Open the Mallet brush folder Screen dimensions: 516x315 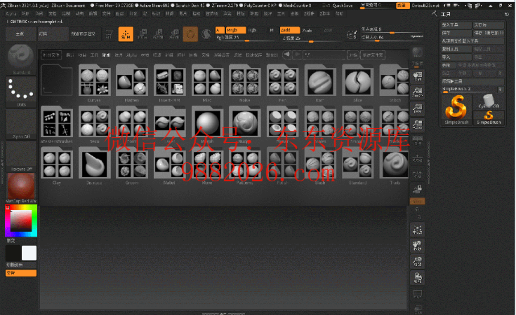[x=169, y=164]
